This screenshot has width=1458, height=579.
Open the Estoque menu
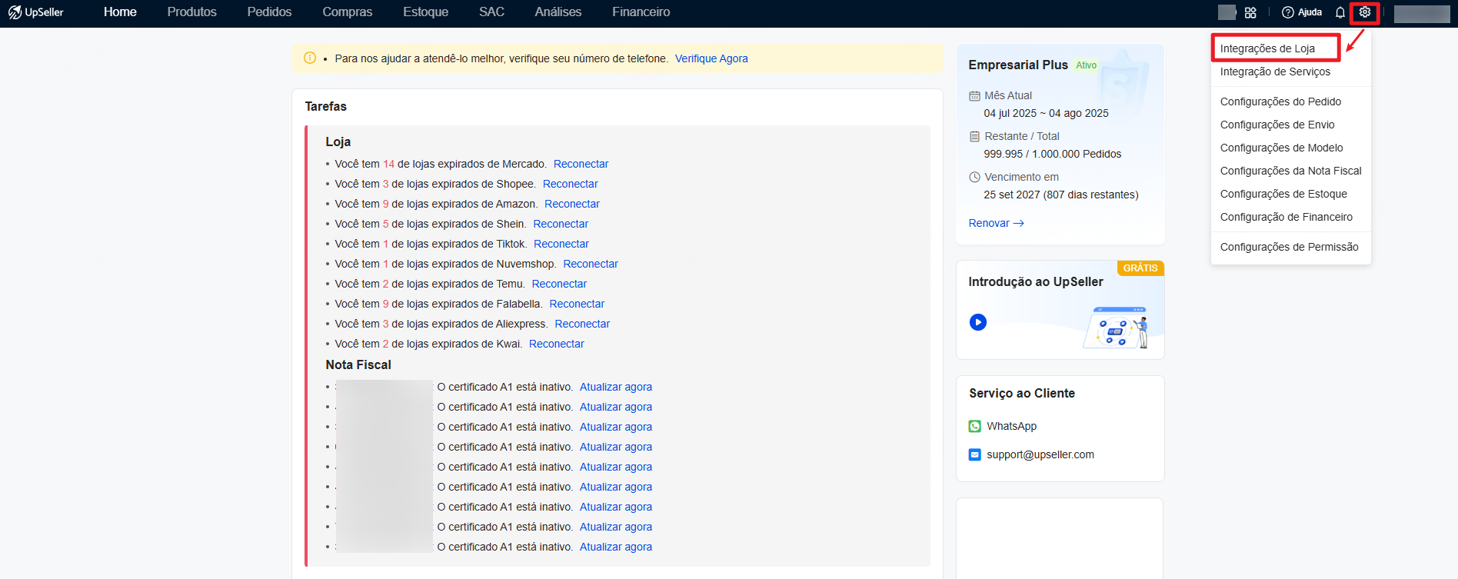point(425,12)
